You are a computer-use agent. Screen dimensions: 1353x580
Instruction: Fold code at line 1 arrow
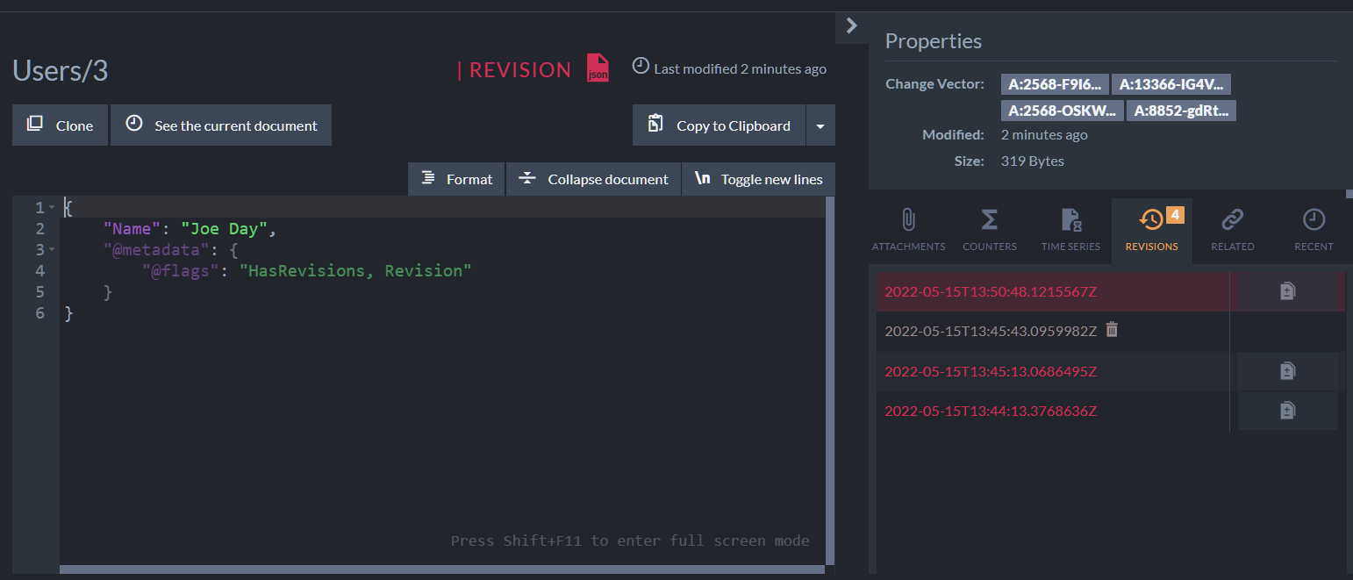pyautogui.click(x=52, y=208)
